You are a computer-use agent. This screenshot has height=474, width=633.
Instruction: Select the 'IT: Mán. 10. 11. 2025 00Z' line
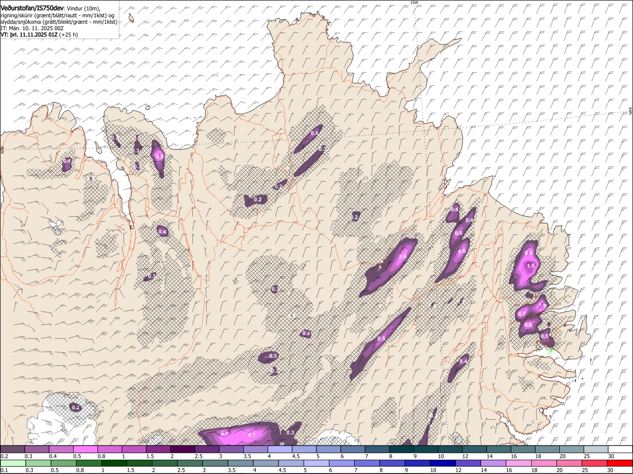[x=32, y=28]
